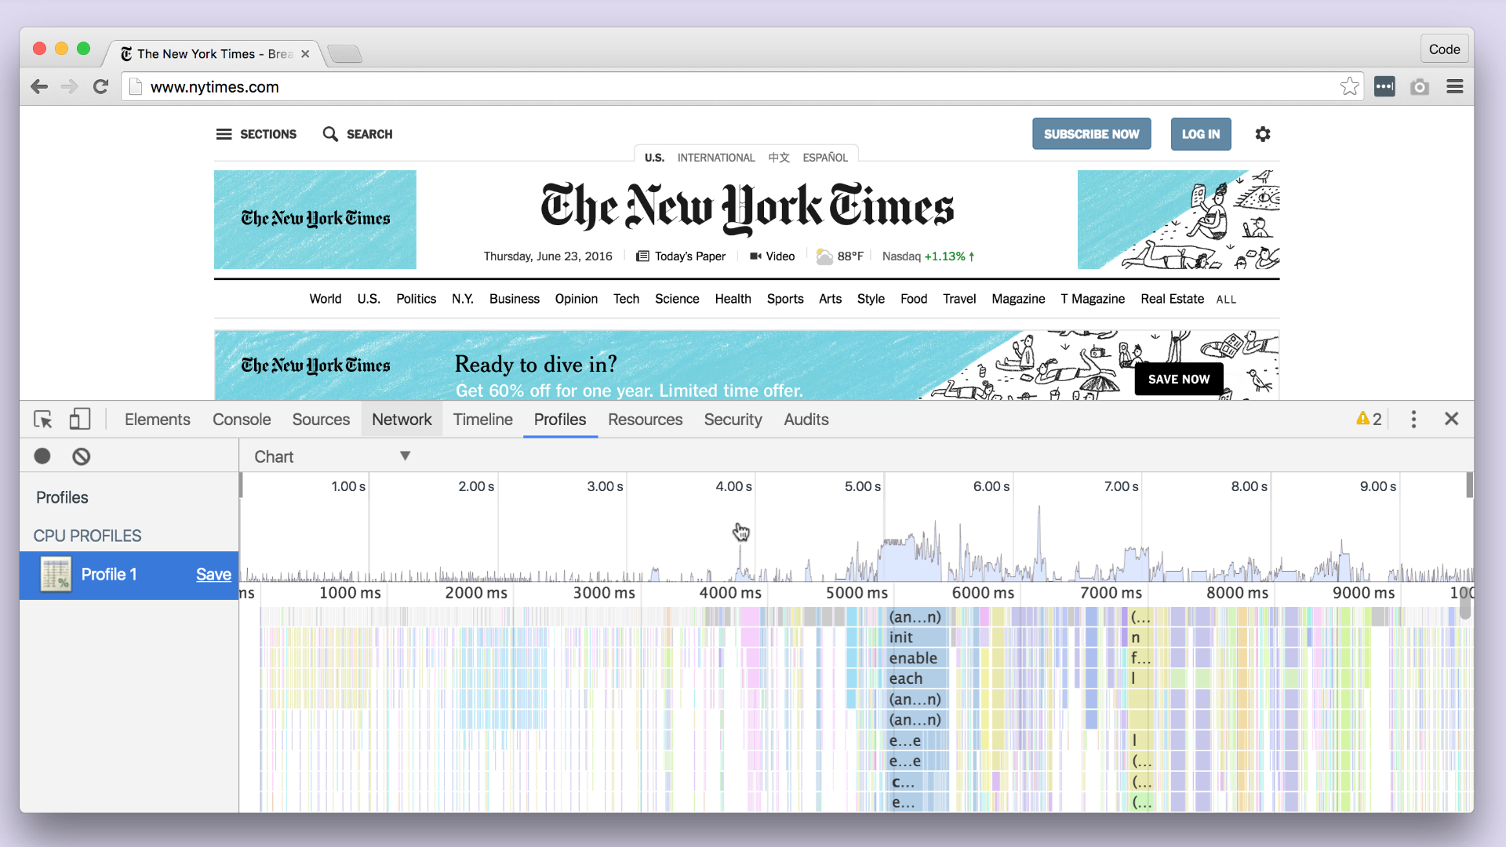Click the camera extension icon
This screenshot has height=847, width=1506.
[1420, 86]
